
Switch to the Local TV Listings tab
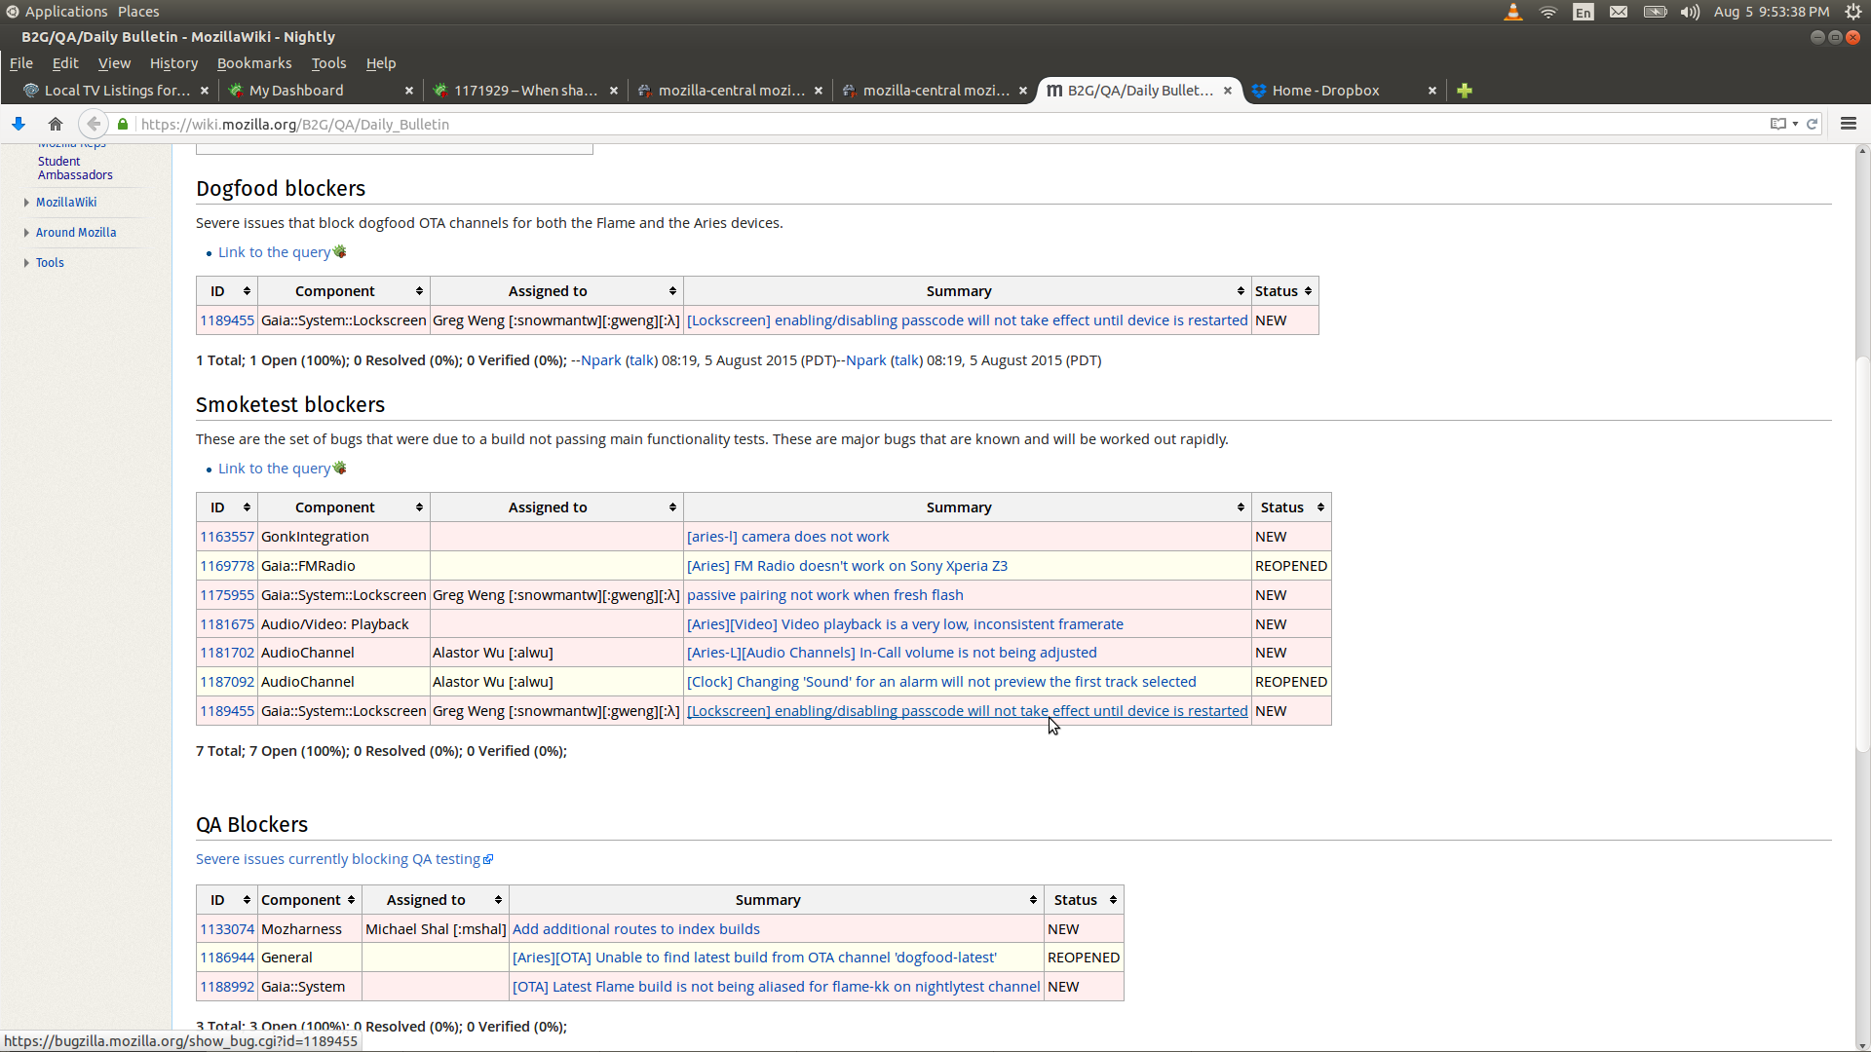click(117, 91)
